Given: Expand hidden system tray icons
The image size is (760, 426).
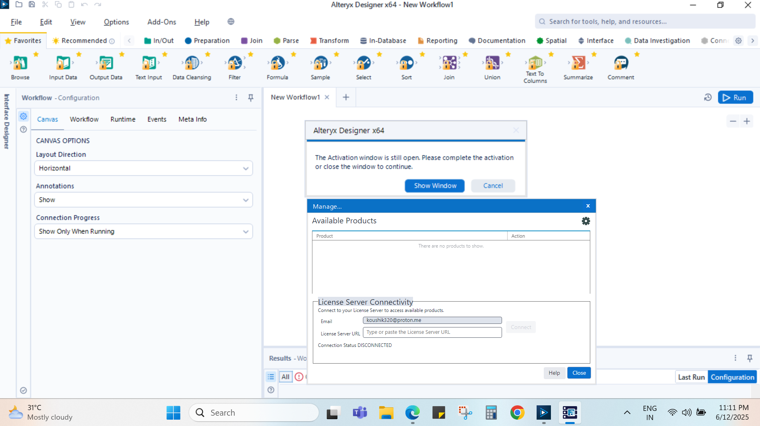Looking at the screenshot, I should (x=627, y=412).
